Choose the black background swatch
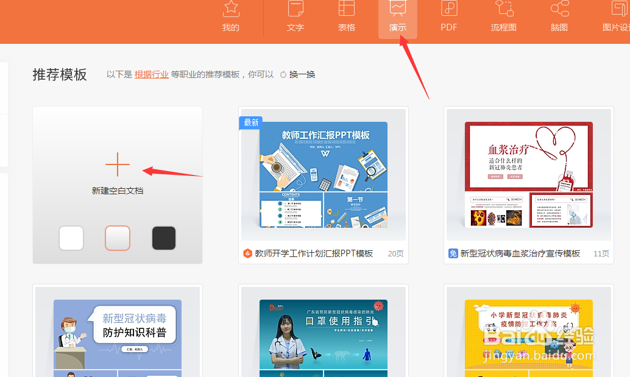630x377 pixels. (x=163, y=238)
